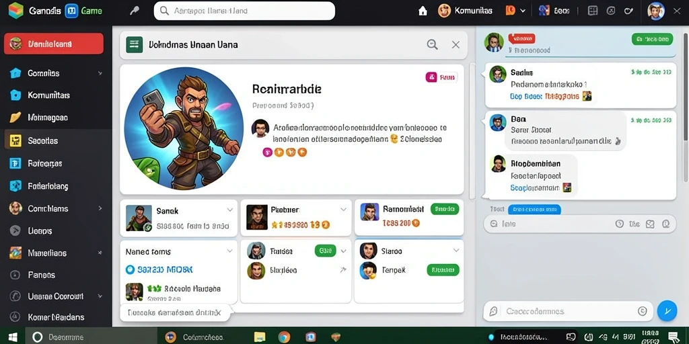The height and width of the screenshot is (344, 689).
Task: Open the Goo Boes link in Sadiie message
Action: tap(525, 96)
